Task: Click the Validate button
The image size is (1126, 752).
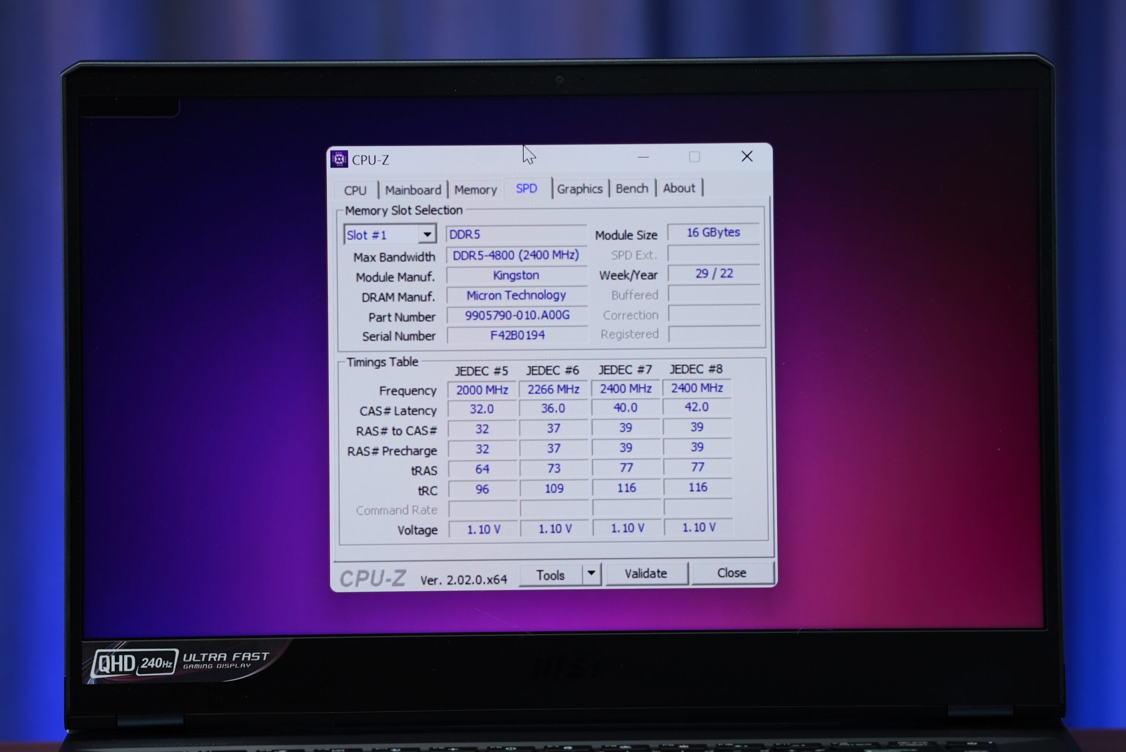Action: point(646,573)
